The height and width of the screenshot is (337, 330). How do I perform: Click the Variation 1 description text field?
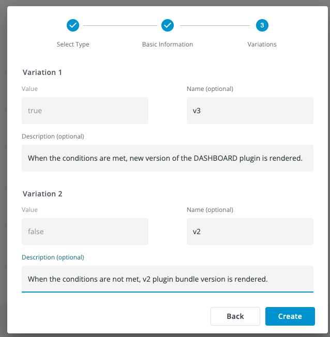click(x=167, y=158)
